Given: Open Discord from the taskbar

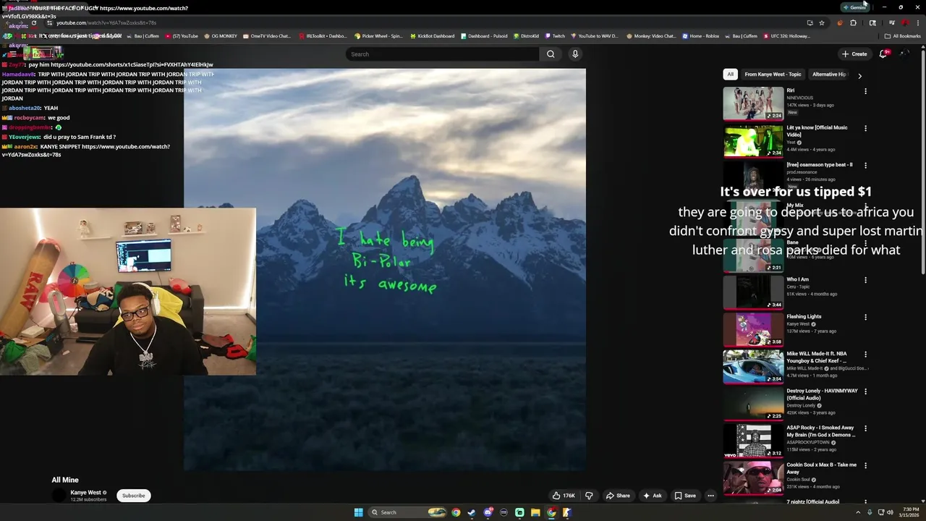Looking at the screenshot, I should (488, 512).
